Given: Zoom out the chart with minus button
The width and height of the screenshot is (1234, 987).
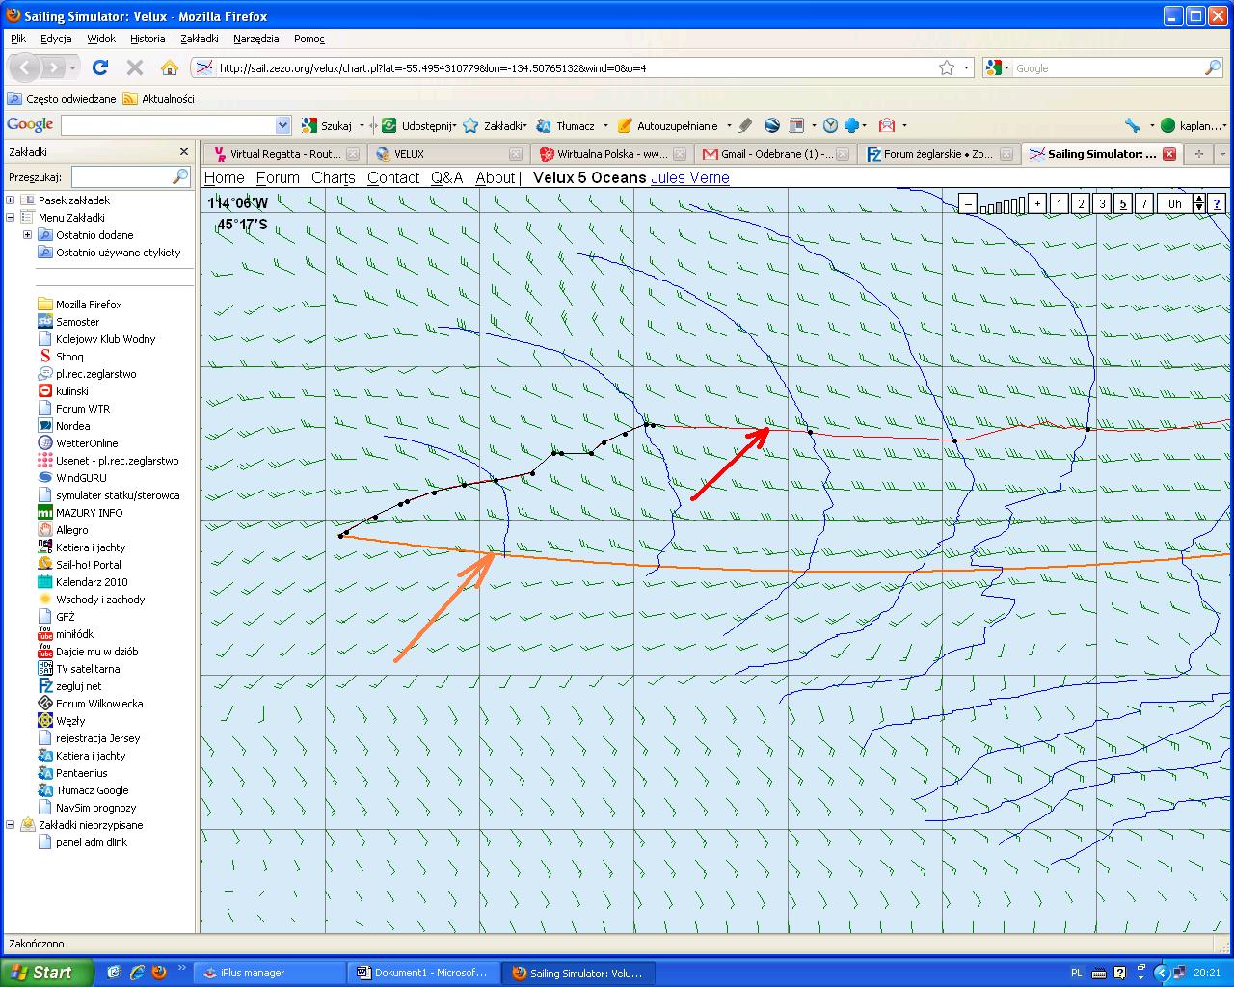Looking at the screenshot, I should click(x=968, y=203).
